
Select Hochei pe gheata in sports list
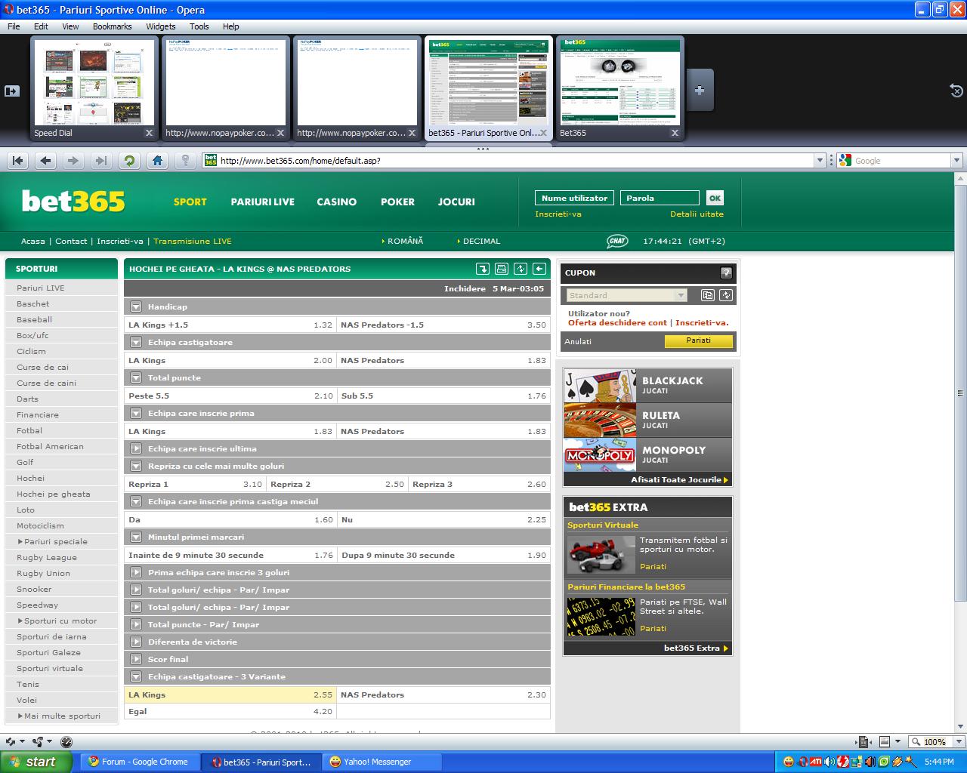pos(54,494)
